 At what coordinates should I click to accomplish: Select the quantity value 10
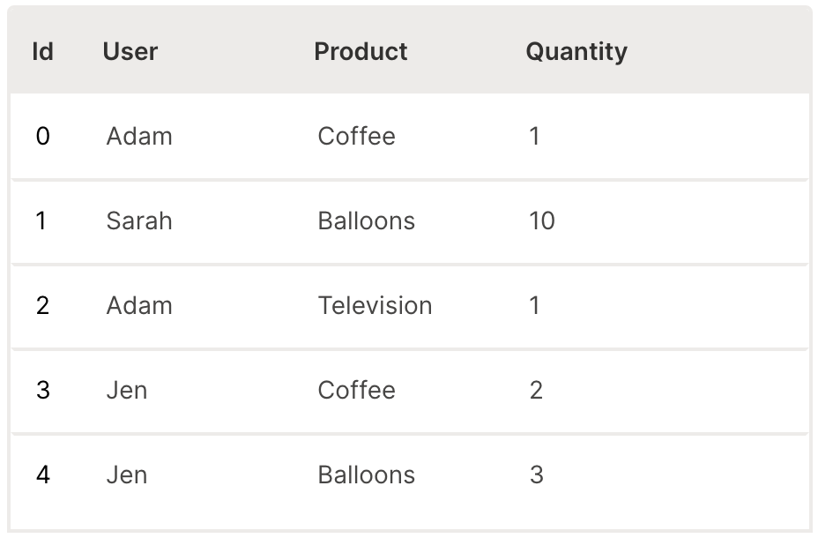point(541,220)
